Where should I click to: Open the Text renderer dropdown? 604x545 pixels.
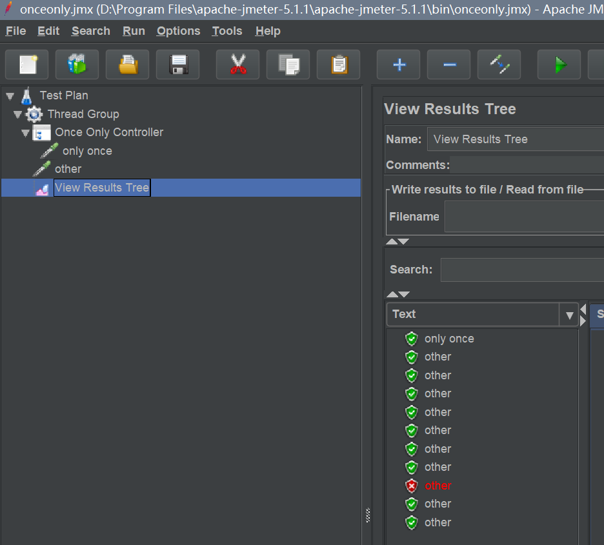click(482, 315)
